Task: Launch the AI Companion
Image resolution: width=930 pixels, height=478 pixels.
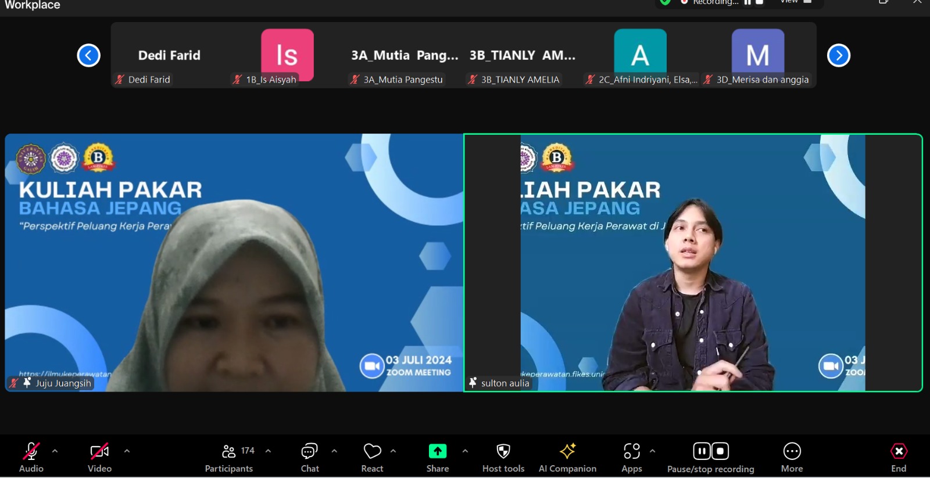Action: click(x=567, y=458)
